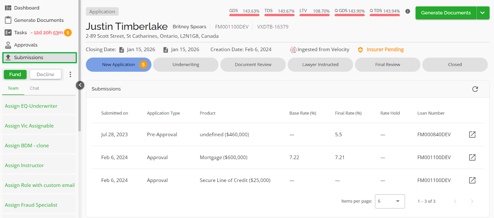
Task: Open the Mortgage ($600,000) submission external link
Action: 472,157
